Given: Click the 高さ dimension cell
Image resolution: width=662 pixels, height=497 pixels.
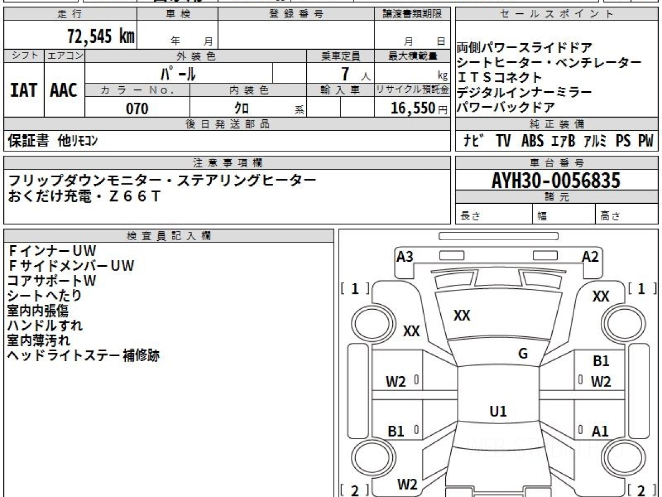Looking at the screenshot, I should 627,215.
